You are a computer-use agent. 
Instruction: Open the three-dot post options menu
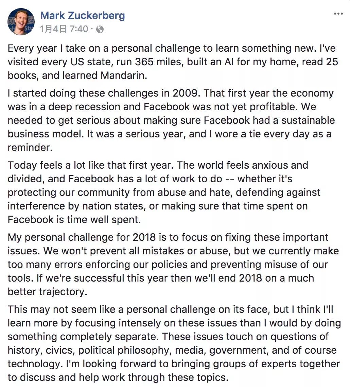[x=338, y=14]
